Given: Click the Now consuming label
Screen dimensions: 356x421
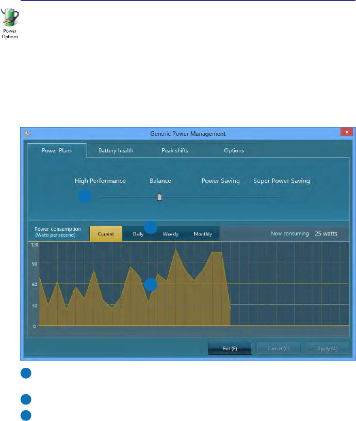Looking at the screenshot, I should coord(289,233).
